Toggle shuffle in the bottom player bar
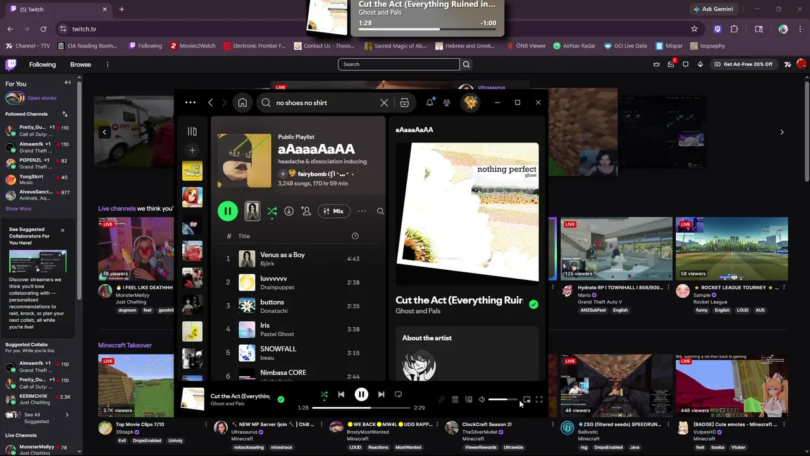Screen dimensions: 810x456 (x=324, y=394)
